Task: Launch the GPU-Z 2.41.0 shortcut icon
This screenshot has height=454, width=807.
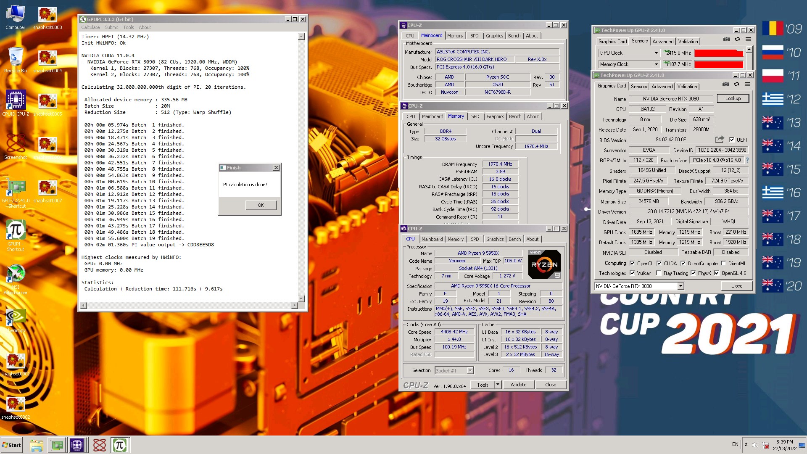Action: click(16, 193)
